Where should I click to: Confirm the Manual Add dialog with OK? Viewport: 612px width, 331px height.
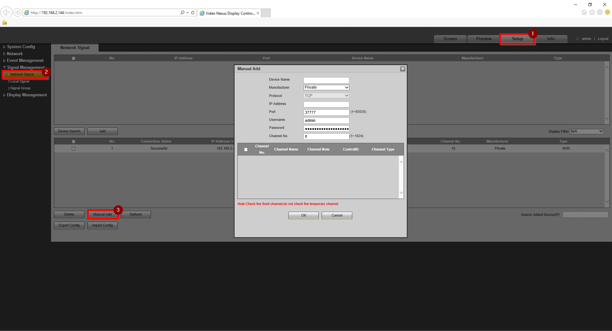tap(303, 216)
